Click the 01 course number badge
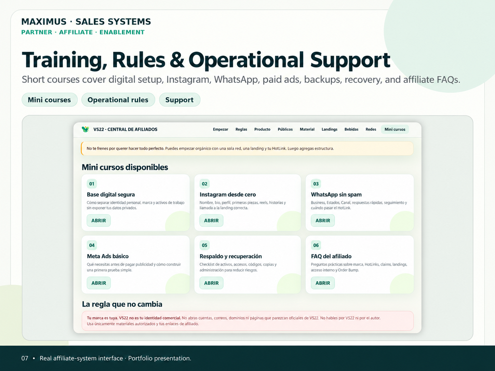The image size is (495, 371). click(x=92, y=184)
